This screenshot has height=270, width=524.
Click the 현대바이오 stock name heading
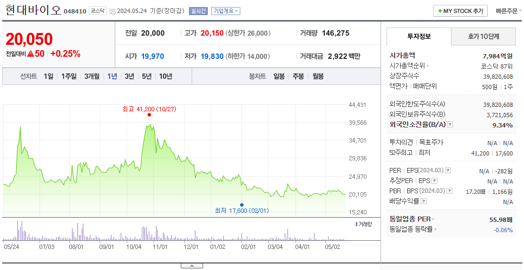[34, 10]
